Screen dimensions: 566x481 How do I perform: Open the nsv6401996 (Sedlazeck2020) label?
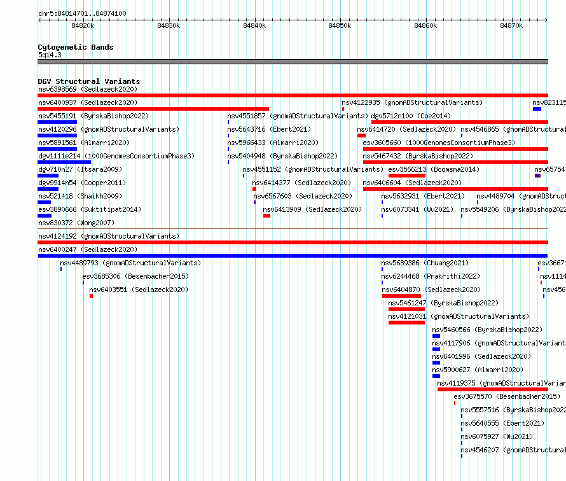pyautogui.click(x=481, y=356)
